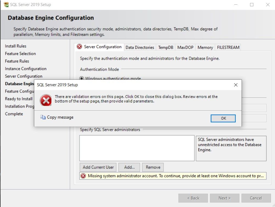Click the Add... button

point(129,167)
